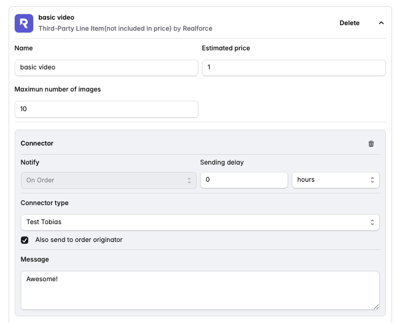The image size is (397, 323).
Task: Collapse the basic video line item
Action: click(381, 23)
